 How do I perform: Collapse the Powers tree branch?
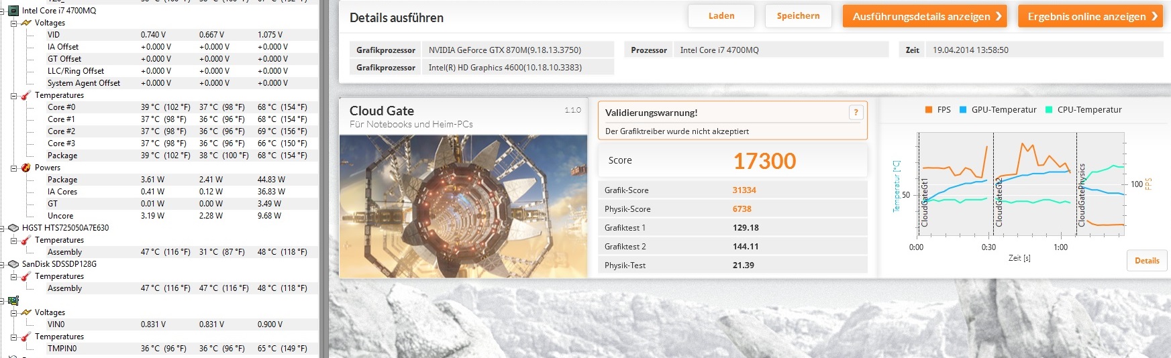tap(13, 168)
